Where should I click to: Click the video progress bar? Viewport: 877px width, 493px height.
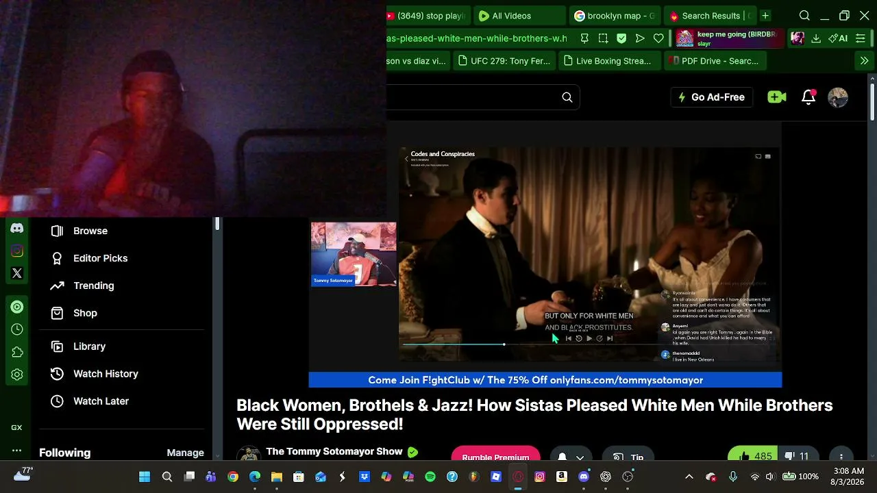(x=590, y=344)
